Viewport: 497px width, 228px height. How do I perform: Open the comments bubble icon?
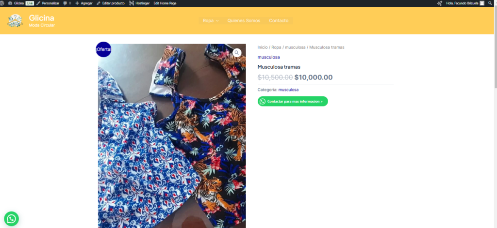point(67,3)
